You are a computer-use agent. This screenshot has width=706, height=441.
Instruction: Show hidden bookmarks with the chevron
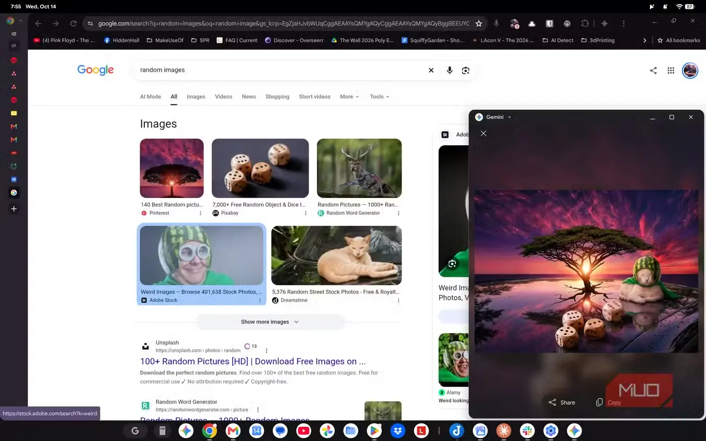[644, 40]
